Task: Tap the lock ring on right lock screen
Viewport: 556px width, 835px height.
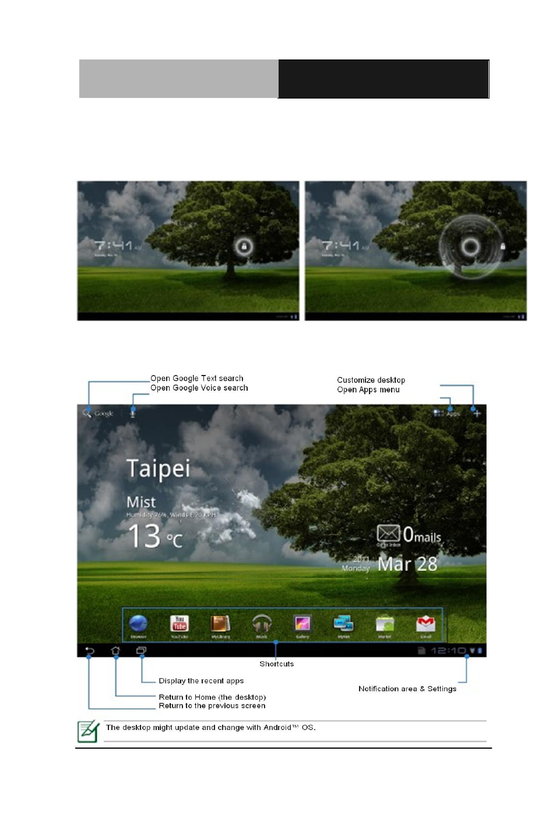Action: coord(470,247)
